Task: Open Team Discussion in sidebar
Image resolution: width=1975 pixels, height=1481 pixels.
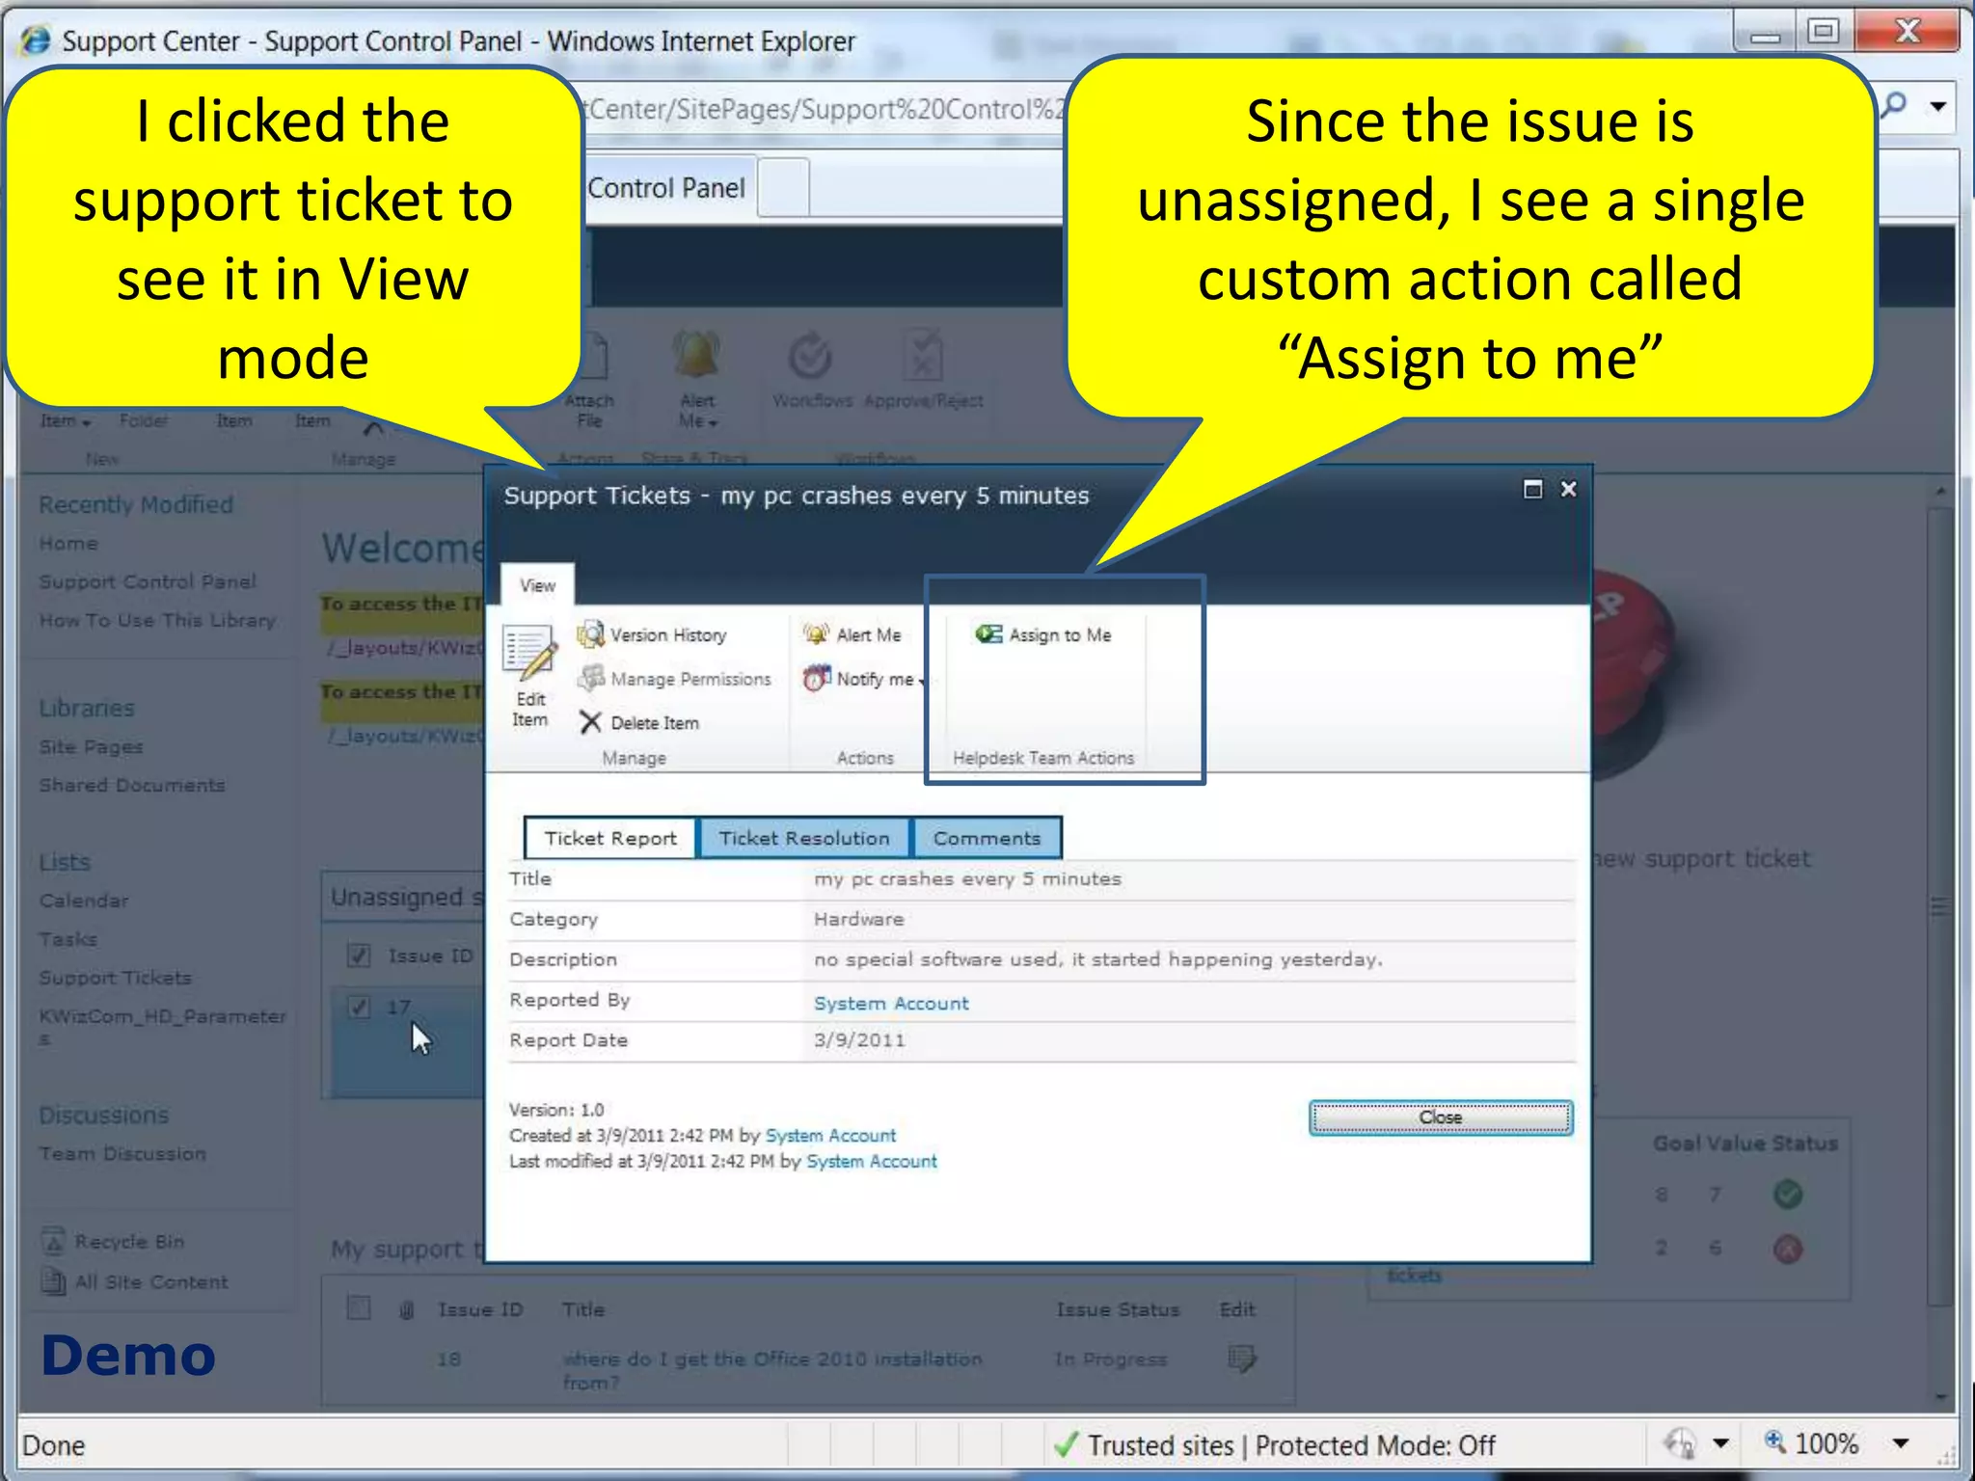Action: [x=122, y=1153]
